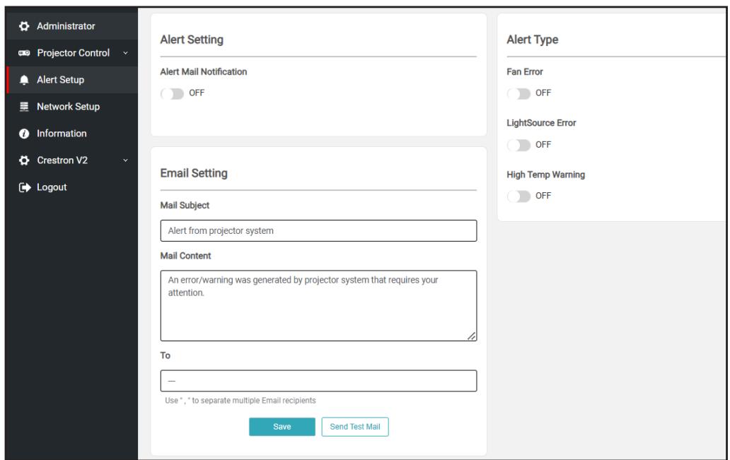Click the Projector Control projector icon
The width and height of the screenshot is (730, 460).
[24, 53]
